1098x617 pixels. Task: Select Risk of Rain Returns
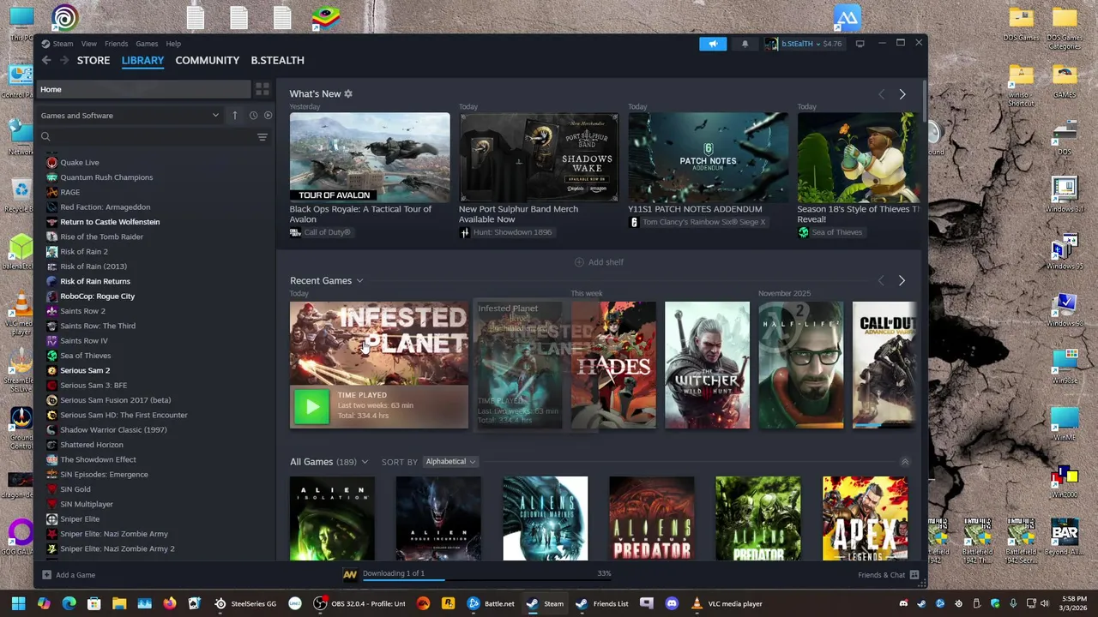pyautogui.click(x=95, y=281)
